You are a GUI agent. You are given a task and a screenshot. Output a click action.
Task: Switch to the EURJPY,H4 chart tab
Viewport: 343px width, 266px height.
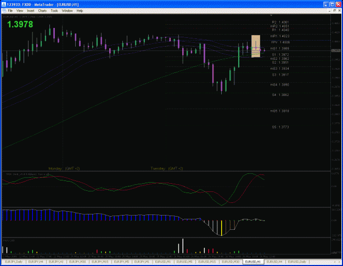[36, 262]
